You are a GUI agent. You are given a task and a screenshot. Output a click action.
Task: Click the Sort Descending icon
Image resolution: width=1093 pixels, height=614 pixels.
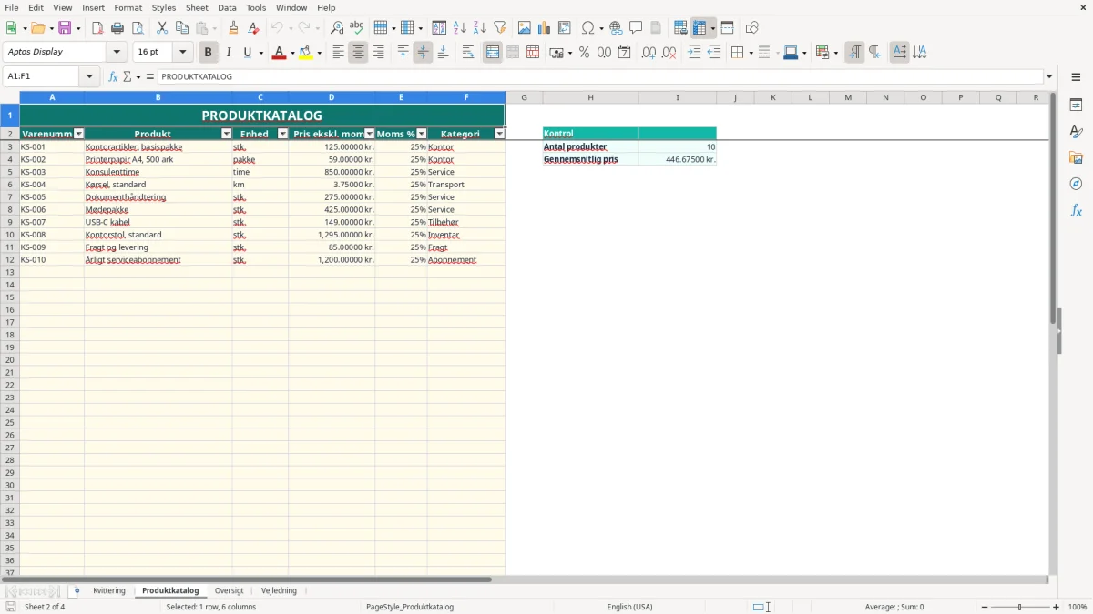480,28
